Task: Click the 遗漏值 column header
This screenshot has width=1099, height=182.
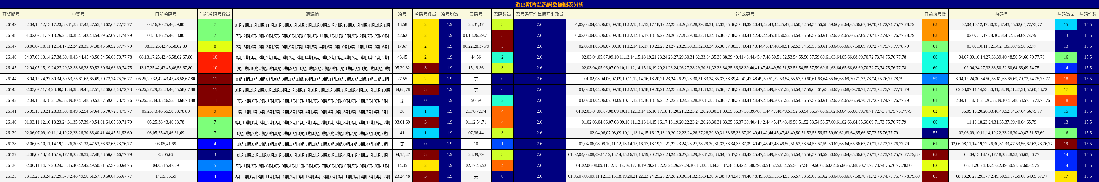Action: pos(312,14)
